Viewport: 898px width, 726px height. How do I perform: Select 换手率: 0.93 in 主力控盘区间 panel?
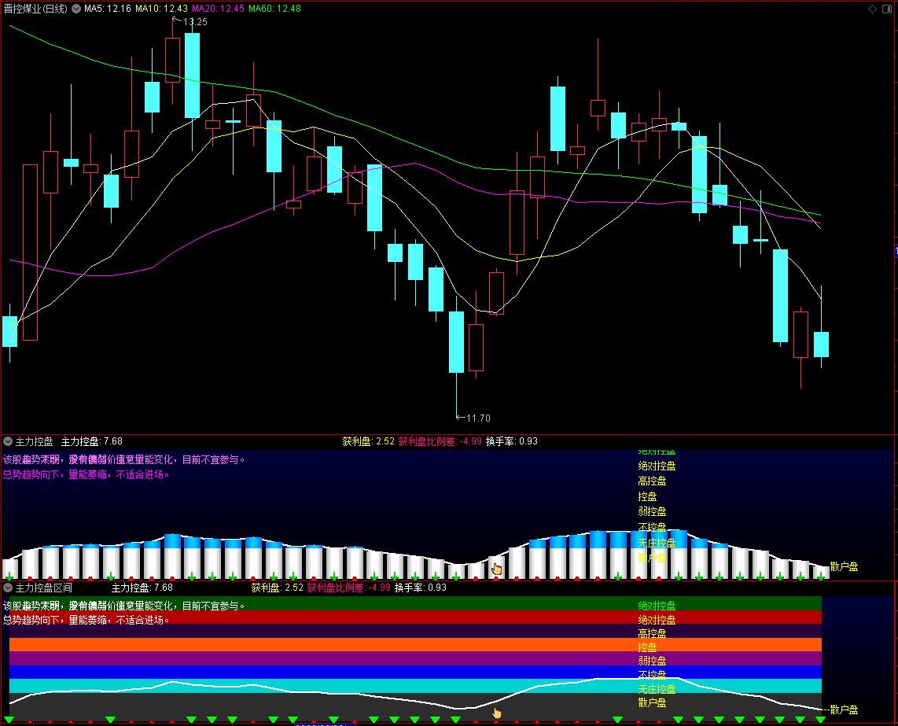point(421,588)
